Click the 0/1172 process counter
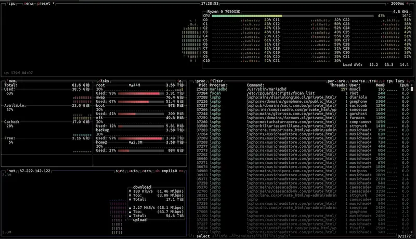The image size is (416, 239). [x=404, y=236]
